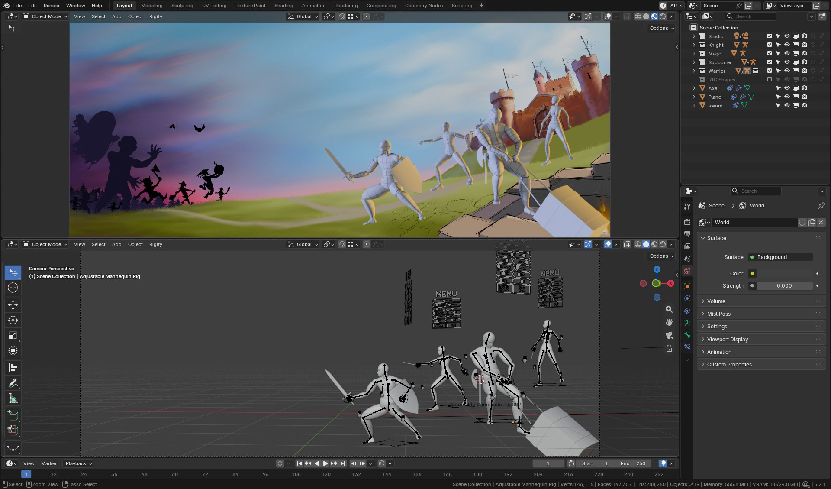Jump to the first frame
Screen dimensions: 831x489
[x=299, y=463]
